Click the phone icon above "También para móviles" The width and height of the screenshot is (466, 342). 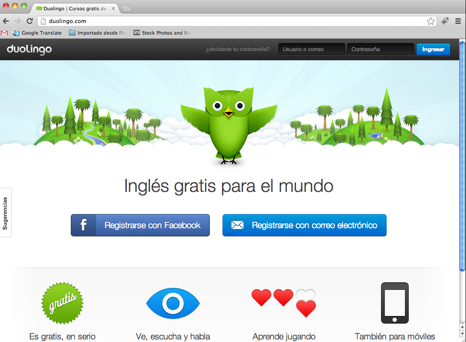click(x=394, y=303)
